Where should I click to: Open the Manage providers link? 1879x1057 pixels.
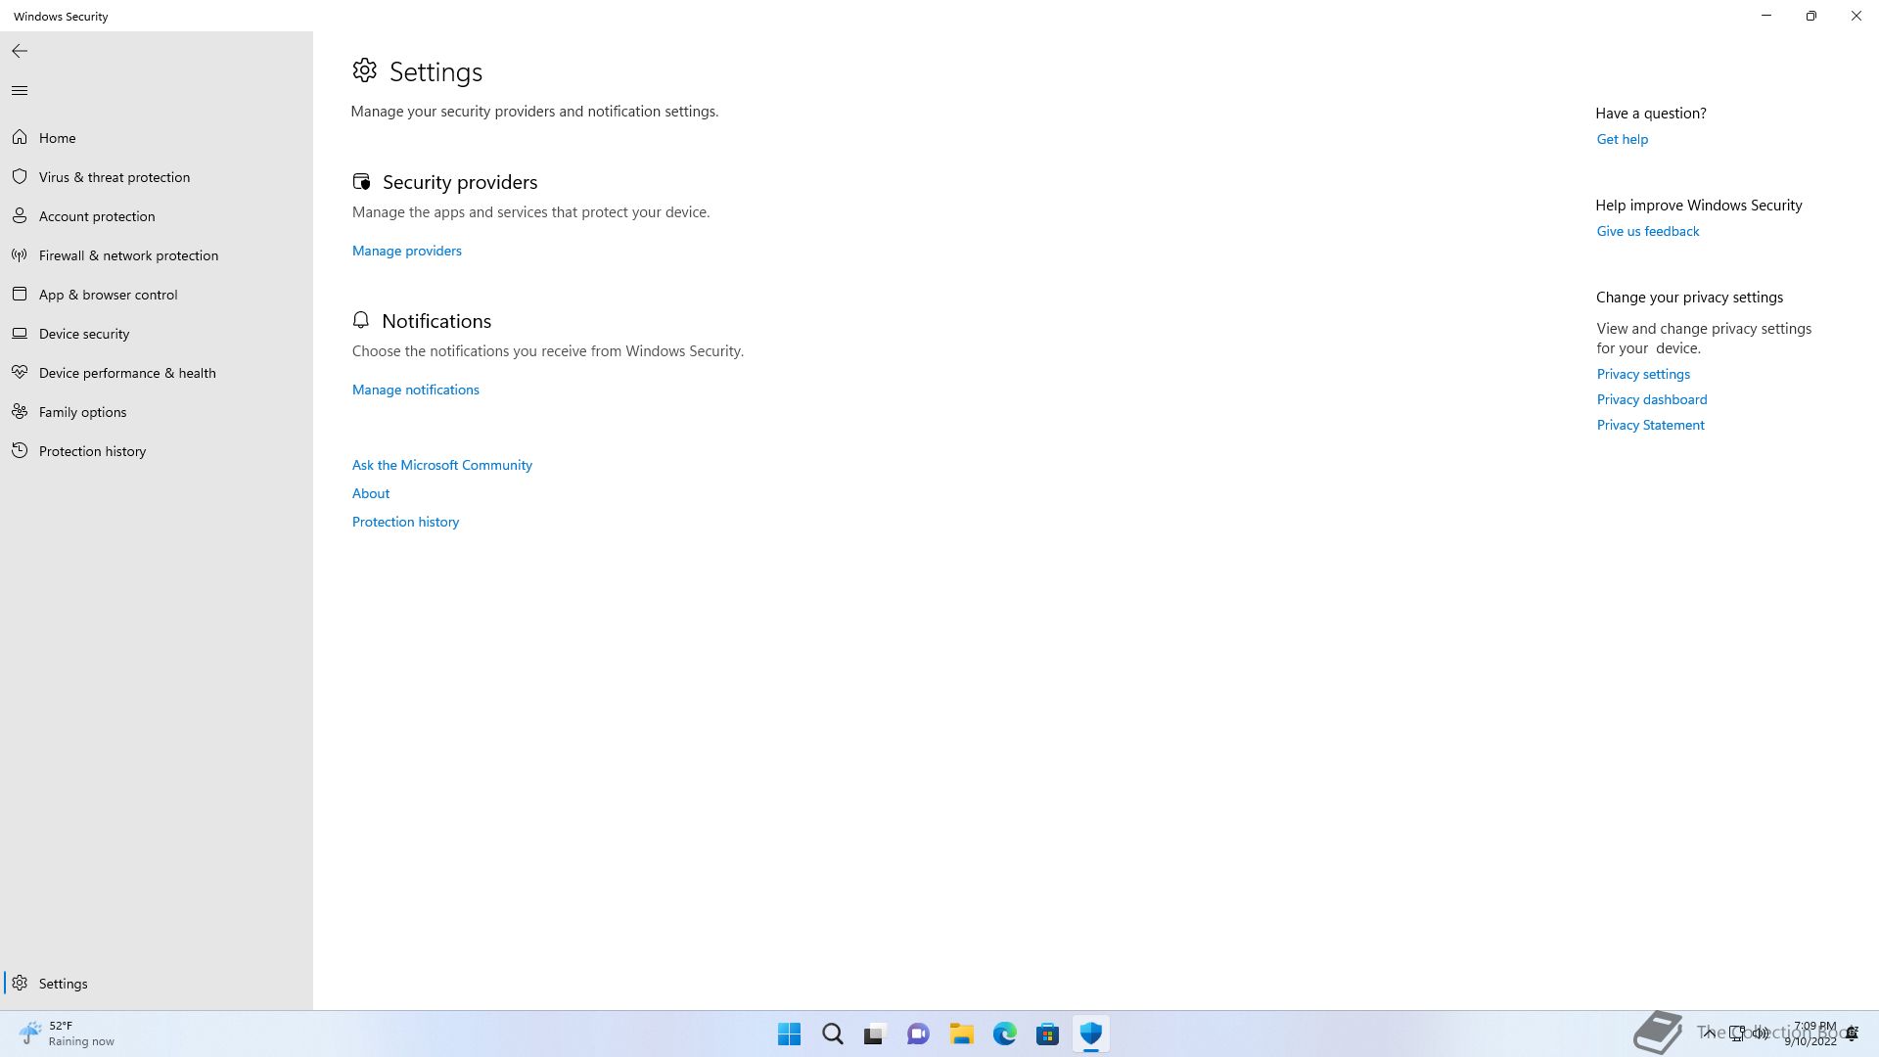click(406, 251)
